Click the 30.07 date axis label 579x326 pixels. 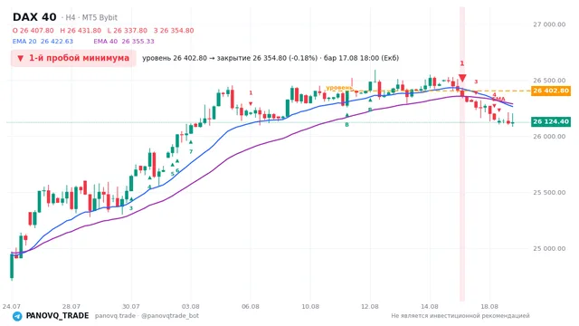130,306
